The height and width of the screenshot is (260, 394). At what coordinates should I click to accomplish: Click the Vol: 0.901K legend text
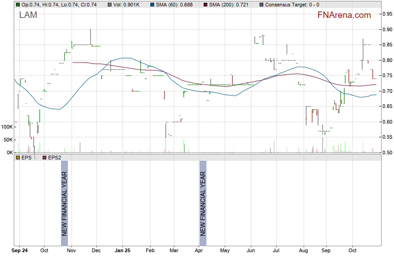coord(128,5)
